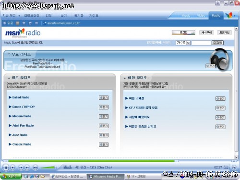Viewport: 240px width, 180px height.
Task: Open the 가이드 tab
Action: (x=94, y=15)
